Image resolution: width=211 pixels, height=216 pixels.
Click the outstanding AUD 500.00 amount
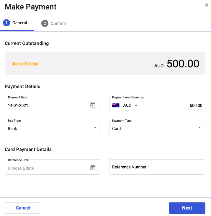point(177,64)
